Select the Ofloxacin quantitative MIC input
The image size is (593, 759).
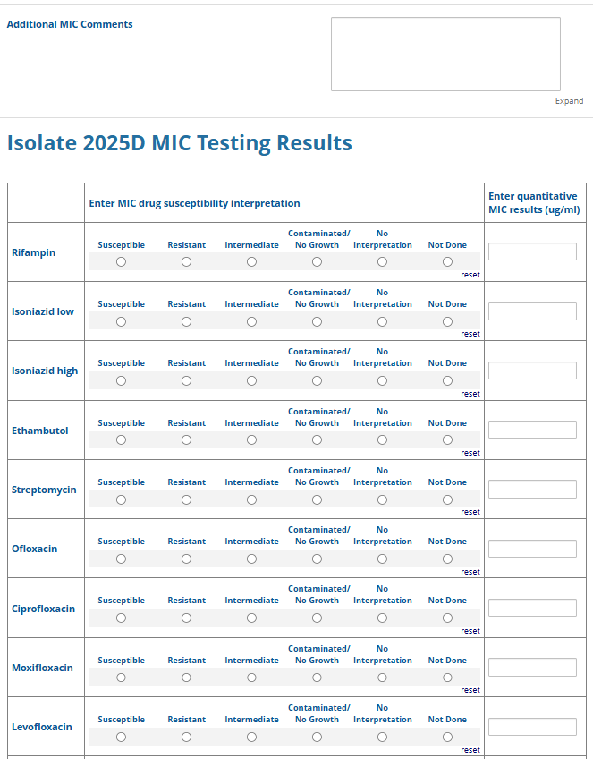[532, 549]
